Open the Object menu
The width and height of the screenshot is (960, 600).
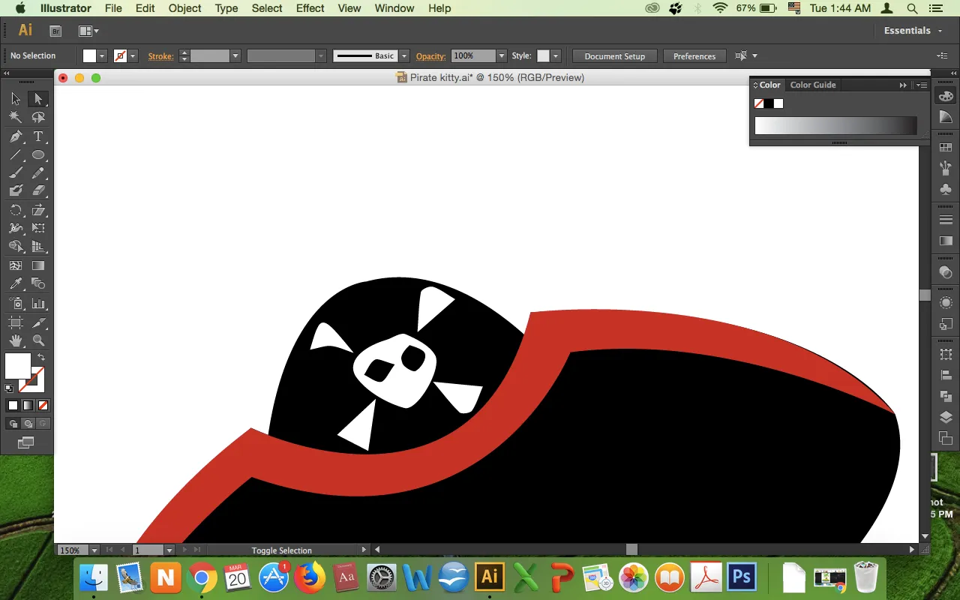click(x=184, y=8)
